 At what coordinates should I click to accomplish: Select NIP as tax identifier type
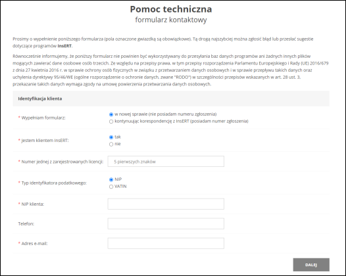coord(111,179)
